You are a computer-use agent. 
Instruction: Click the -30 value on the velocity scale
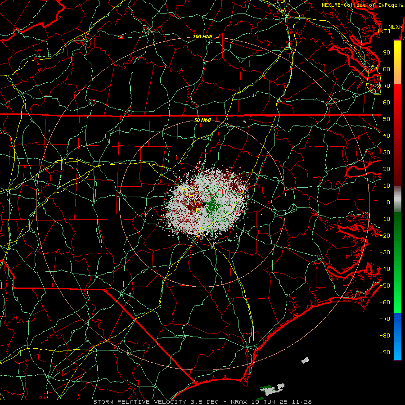coord(385,252)
